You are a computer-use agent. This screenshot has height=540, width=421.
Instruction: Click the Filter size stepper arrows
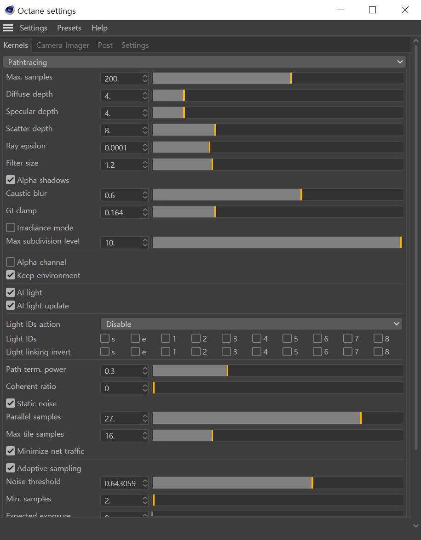click(x=145, y=165)
